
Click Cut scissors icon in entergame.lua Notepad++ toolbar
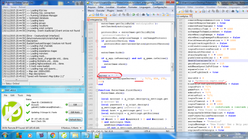point(119,15)
